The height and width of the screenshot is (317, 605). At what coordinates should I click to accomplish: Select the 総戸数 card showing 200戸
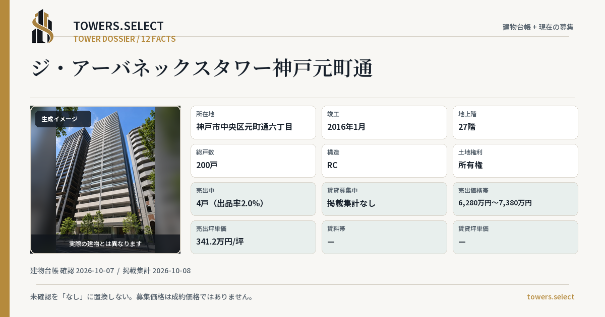coord(253,161)
